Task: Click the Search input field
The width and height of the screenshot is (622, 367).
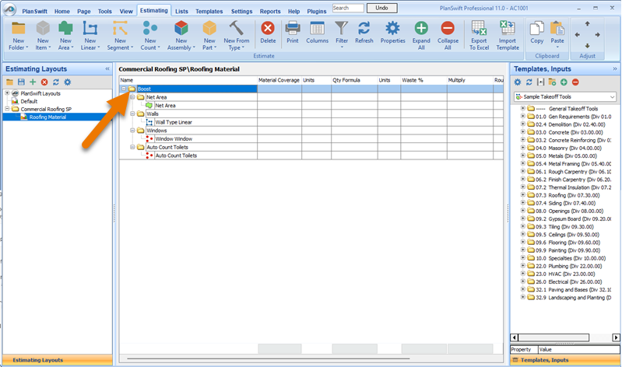Action: tap(348, 8)
